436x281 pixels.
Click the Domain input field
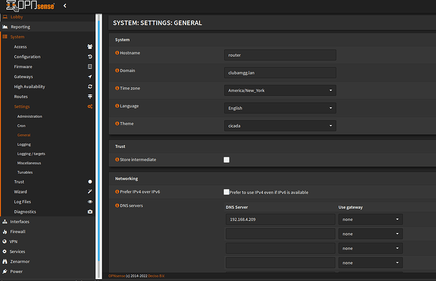(x=280, y=73)
